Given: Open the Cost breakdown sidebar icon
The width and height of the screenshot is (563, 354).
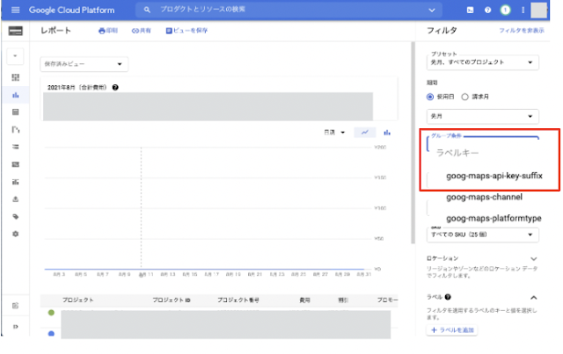Looking at the screenshot, I should pos(16,129).
